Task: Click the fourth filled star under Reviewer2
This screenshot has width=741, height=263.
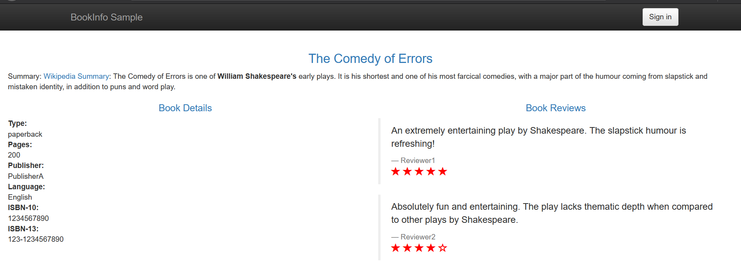Action: click(431, 248)
